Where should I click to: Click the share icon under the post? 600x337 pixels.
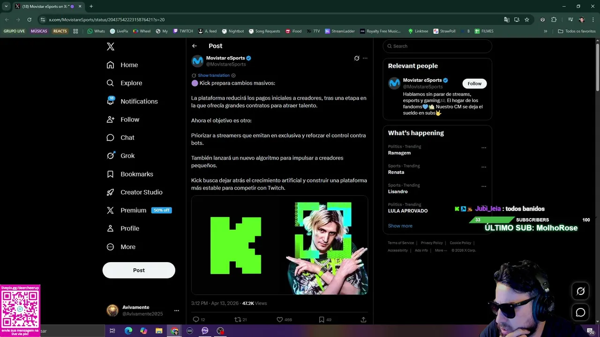point(363,320)
